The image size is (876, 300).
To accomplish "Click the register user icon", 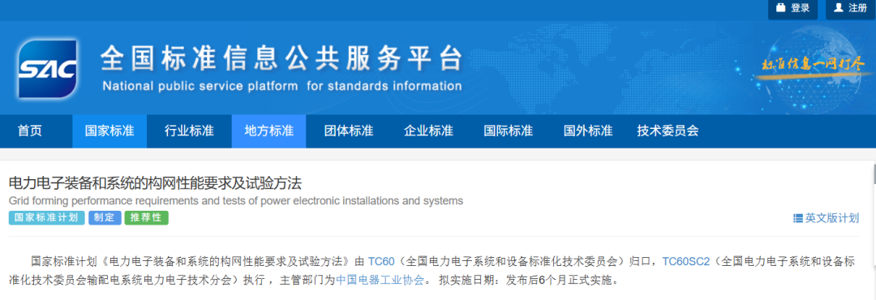I will click(x=838, y=8).
